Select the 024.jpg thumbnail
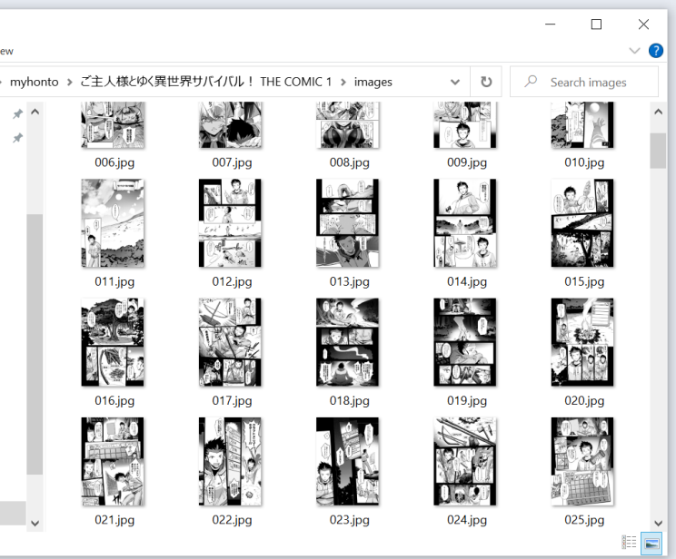 click(x=465, y=461)
